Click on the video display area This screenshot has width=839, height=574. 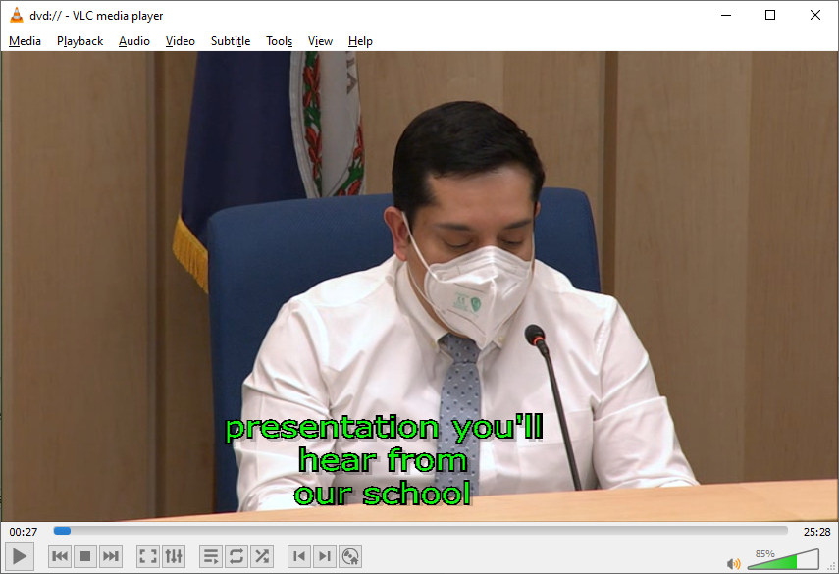[420, 287]
